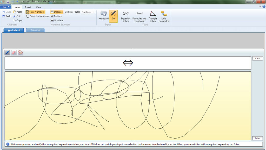Click the application icon in title bar

pyautogui.click(x=2, y=2)
